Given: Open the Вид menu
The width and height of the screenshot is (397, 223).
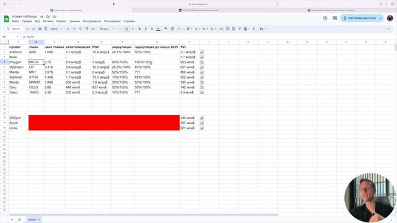Looking at the screenshot, I should (x=37, y=21).
